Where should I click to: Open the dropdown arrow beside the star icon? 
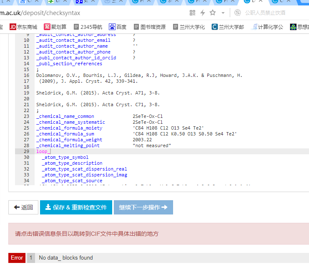pos(223,13)
